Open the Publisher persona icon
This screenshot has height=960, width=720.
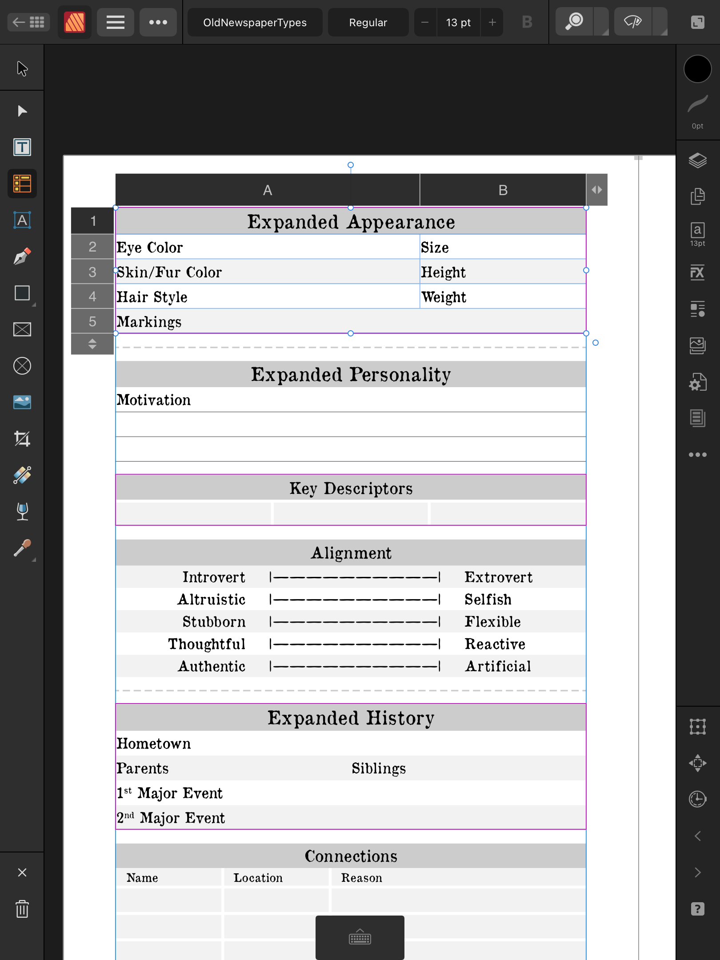74,22
